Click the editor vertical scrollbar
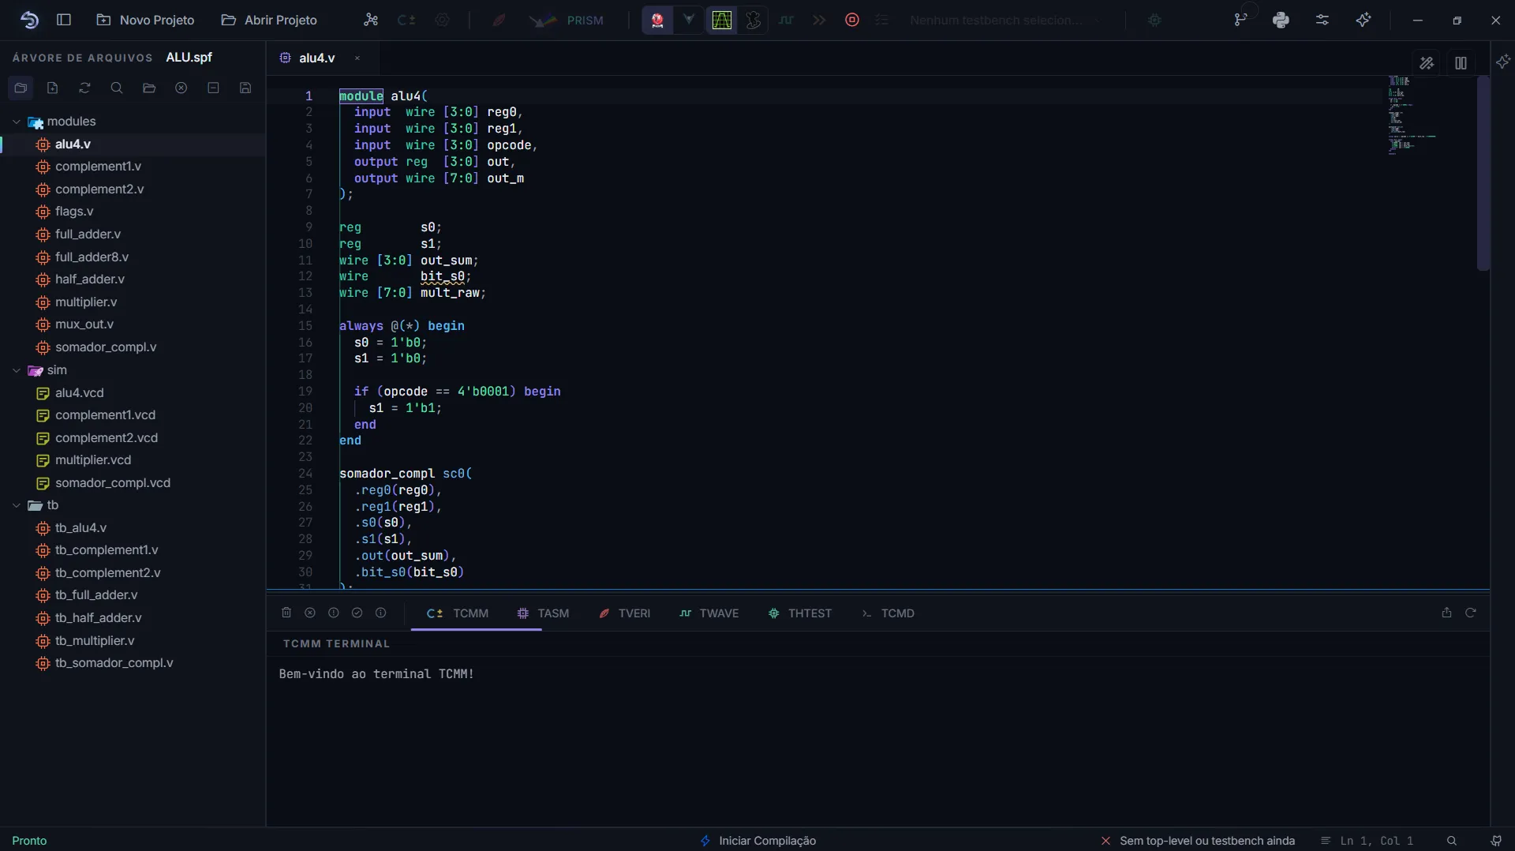 (1483, 174)
